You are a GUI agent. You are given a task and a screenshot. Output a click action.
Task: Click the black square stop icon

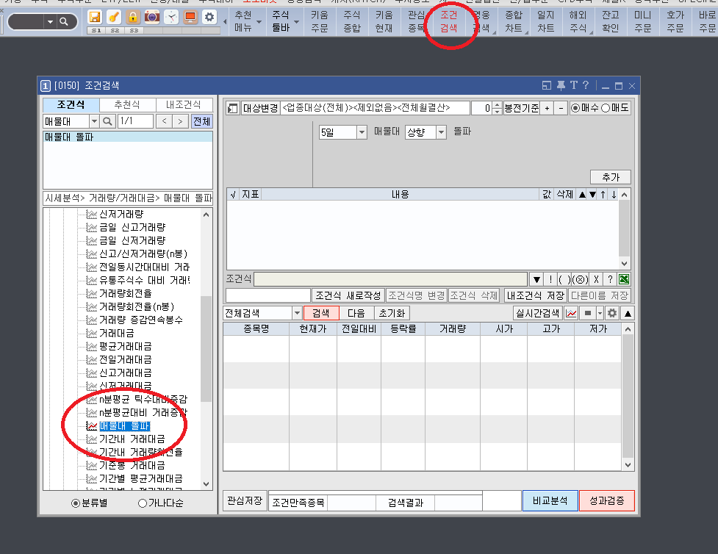click(588, 314)
